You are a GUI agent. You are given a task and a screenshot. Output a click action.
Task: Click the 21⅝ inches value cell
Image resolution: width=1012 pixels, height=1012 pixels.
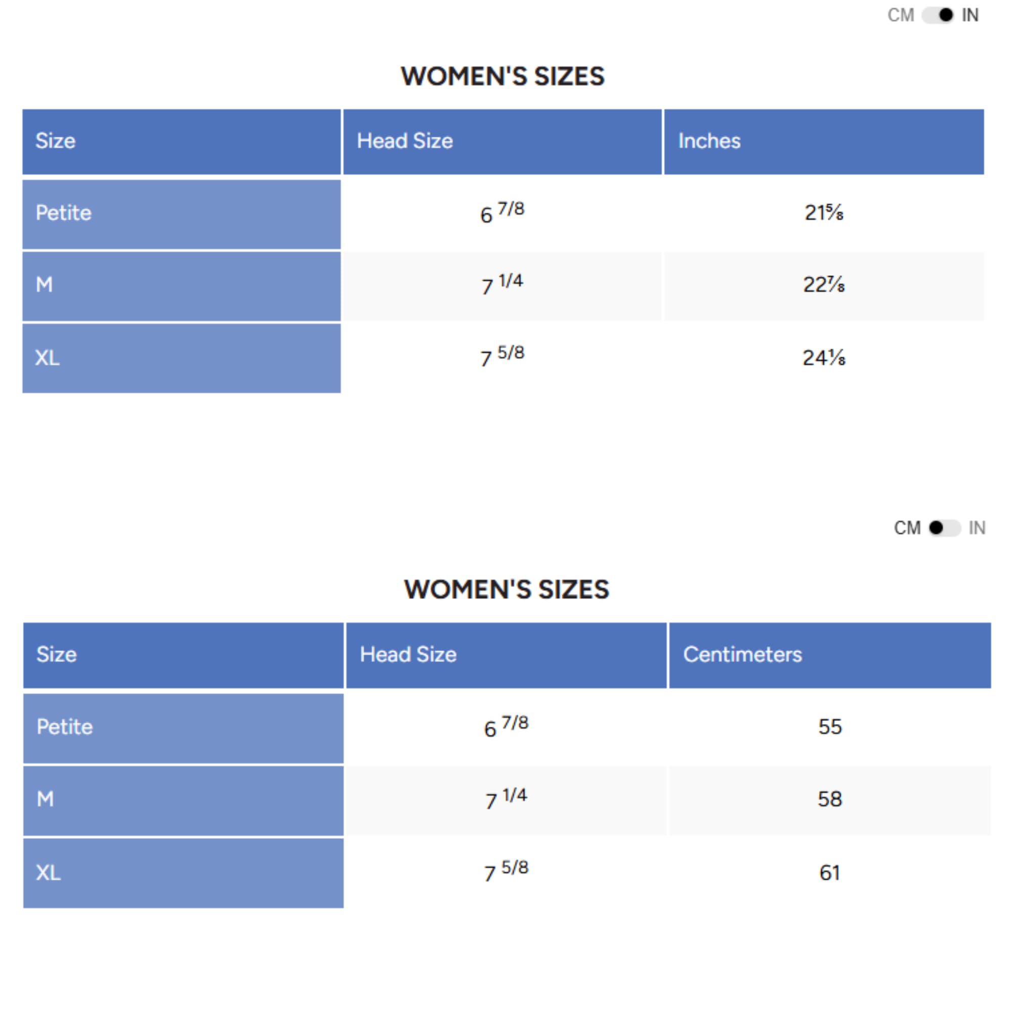point(823,213)
